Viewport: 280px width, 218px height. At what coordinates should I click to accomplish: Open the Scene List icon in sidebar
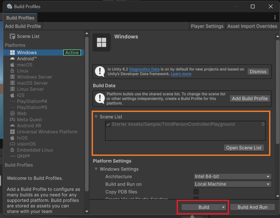(x=12, y=36)
